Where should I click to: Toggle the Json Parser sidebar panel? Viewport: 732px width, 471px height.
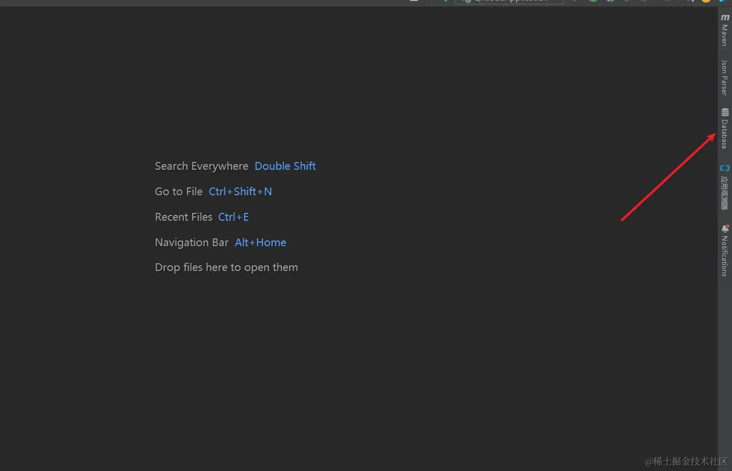724,78
